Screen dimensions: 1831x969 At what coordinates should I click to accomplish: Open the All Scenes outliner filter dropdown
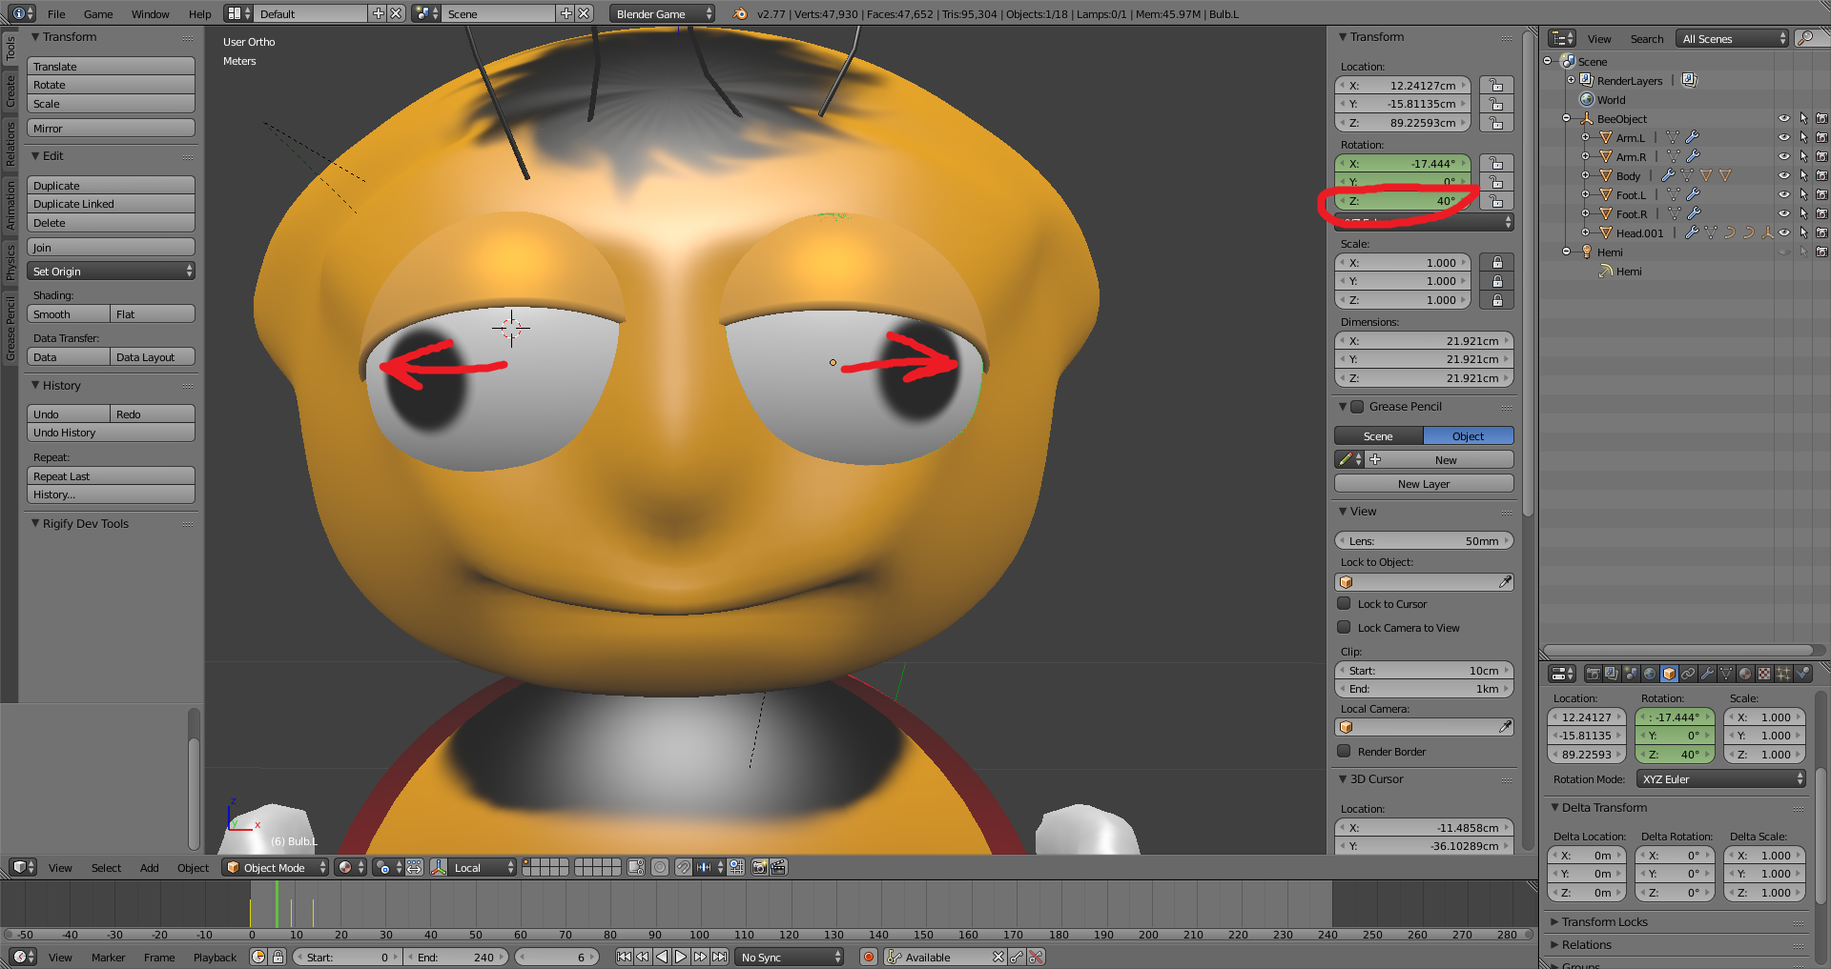tap(1732, 38)
